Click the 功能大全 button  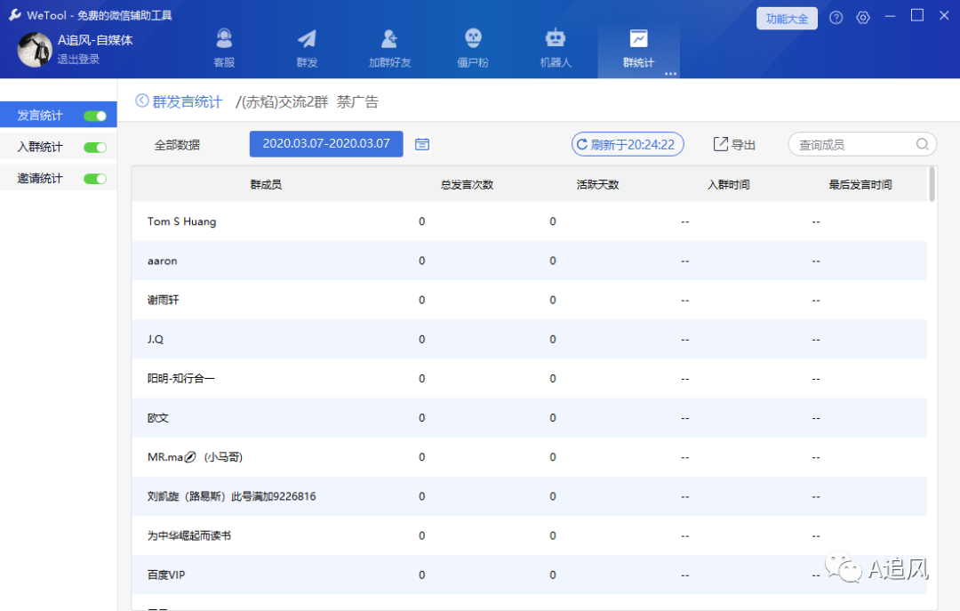pos(787,19)
